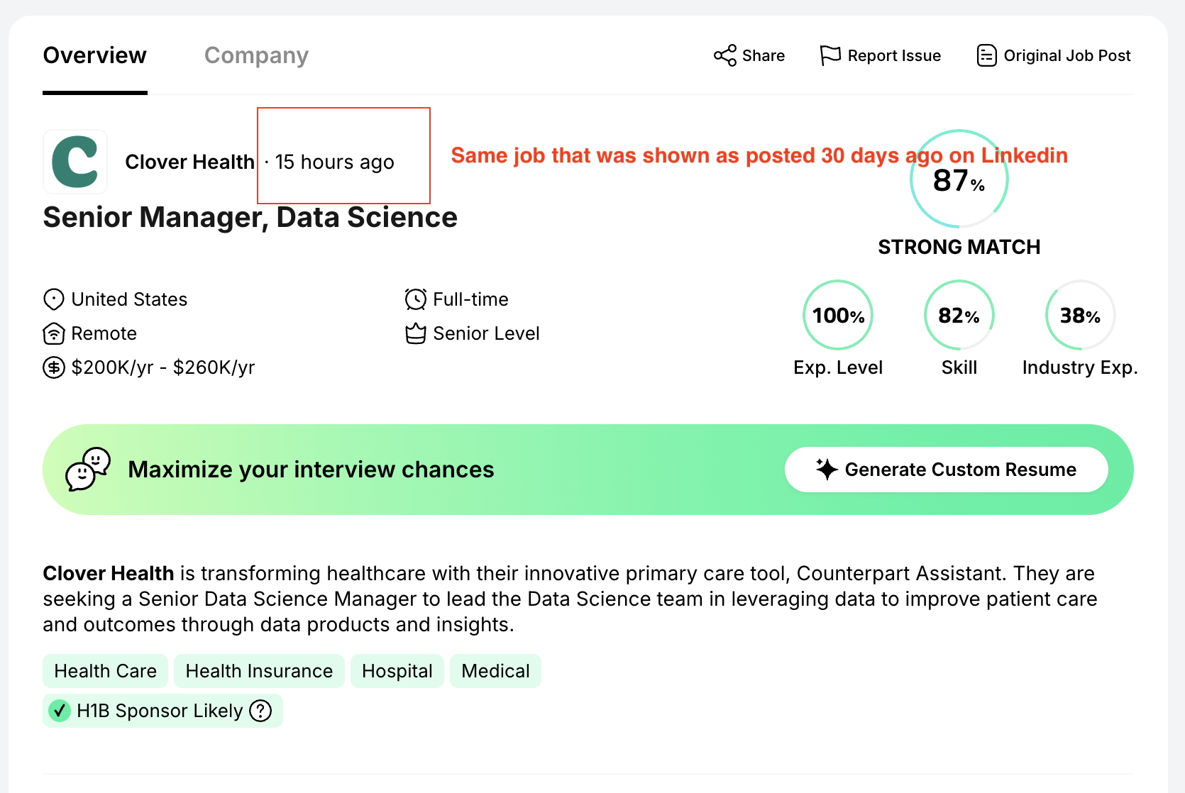Click the chat smiley faces icon

[87, 470]
